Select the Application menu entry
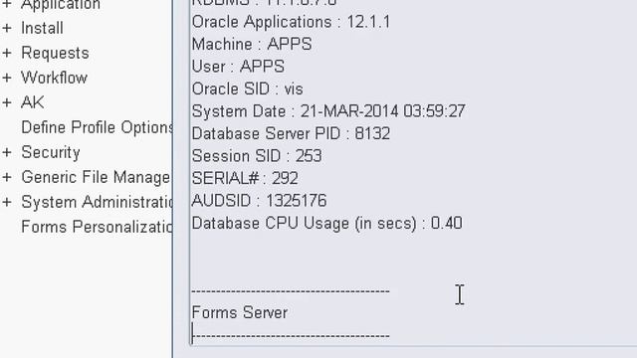The height and width of the screenshot is (358, 637). click(x=61, y=5)
